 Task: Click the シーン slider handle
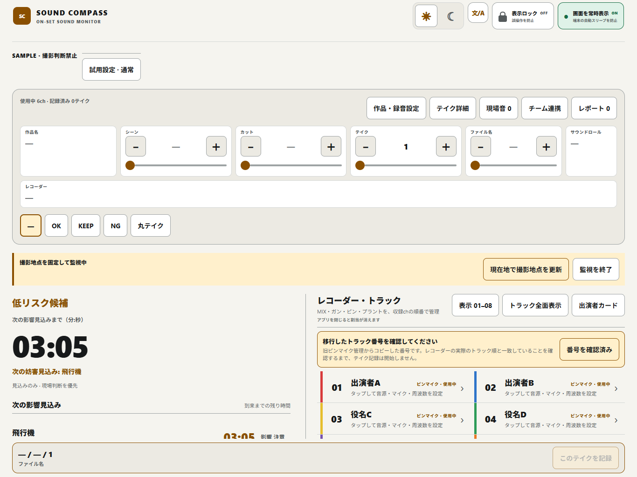130,165
